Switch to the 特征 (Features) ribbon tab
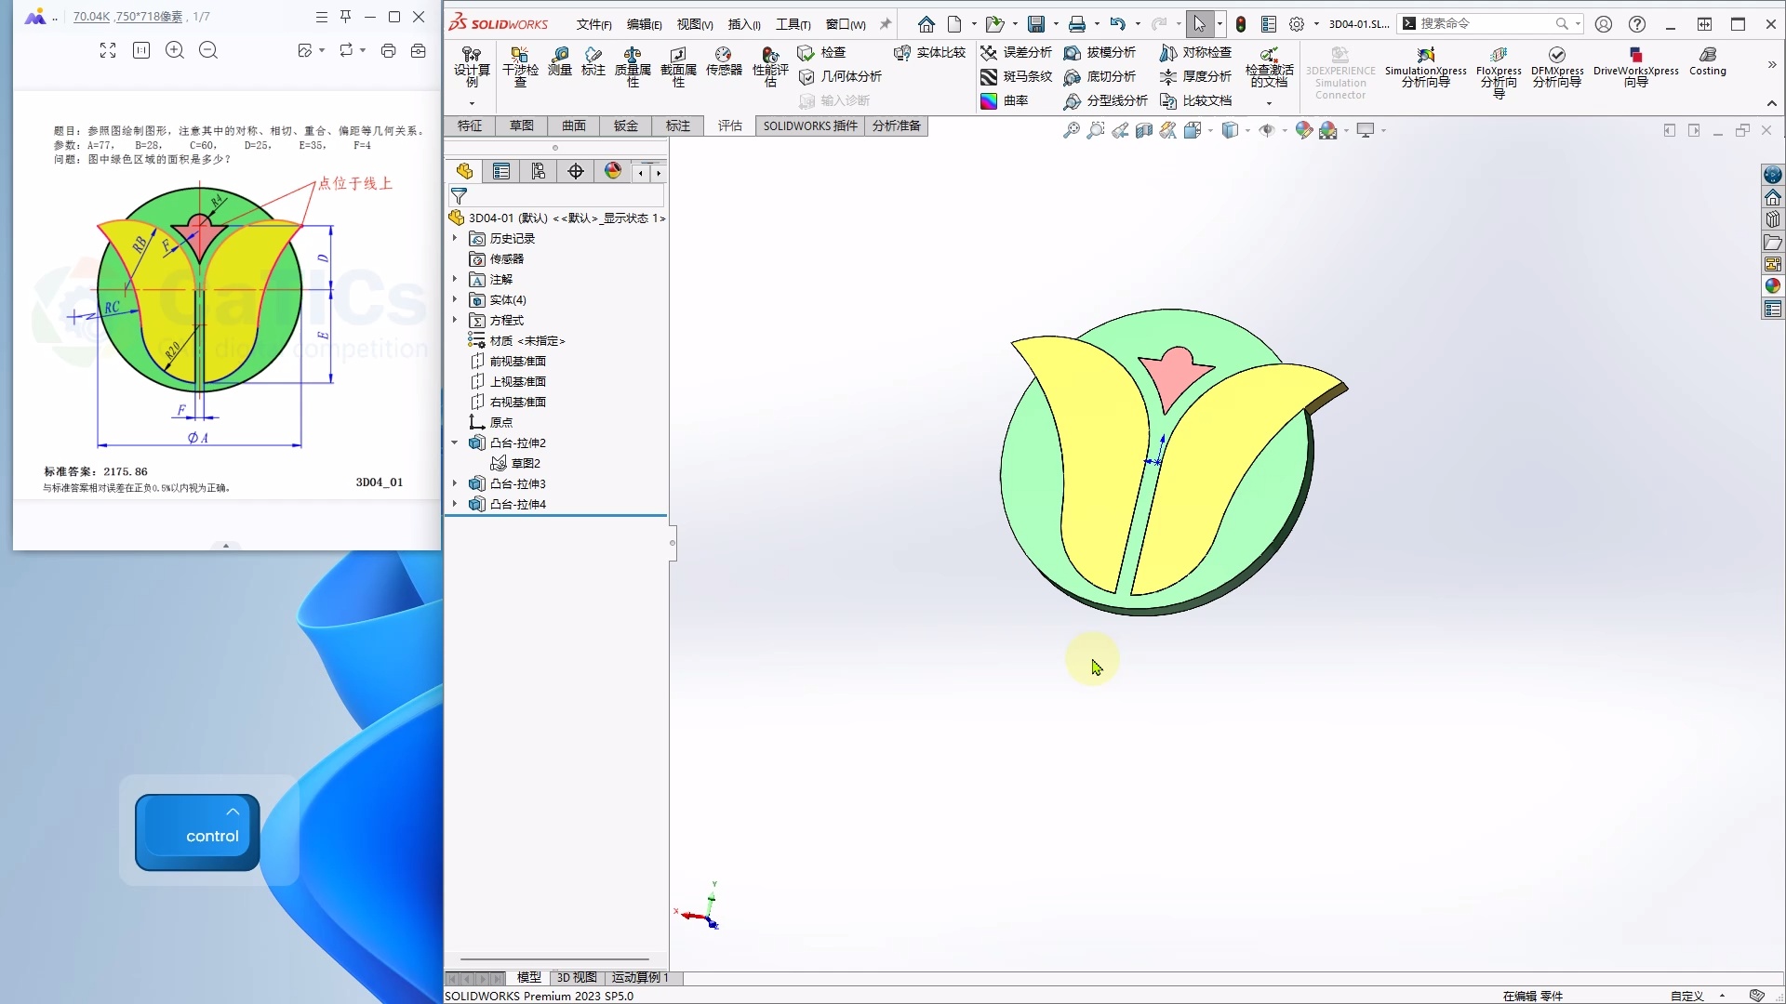Screen dimensions: 1786x1004 470,125
